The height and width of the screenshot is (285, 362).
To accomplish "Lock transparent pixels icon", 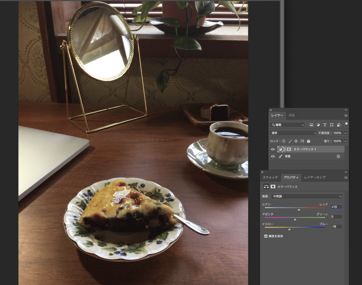I will (x=284, y=141).
